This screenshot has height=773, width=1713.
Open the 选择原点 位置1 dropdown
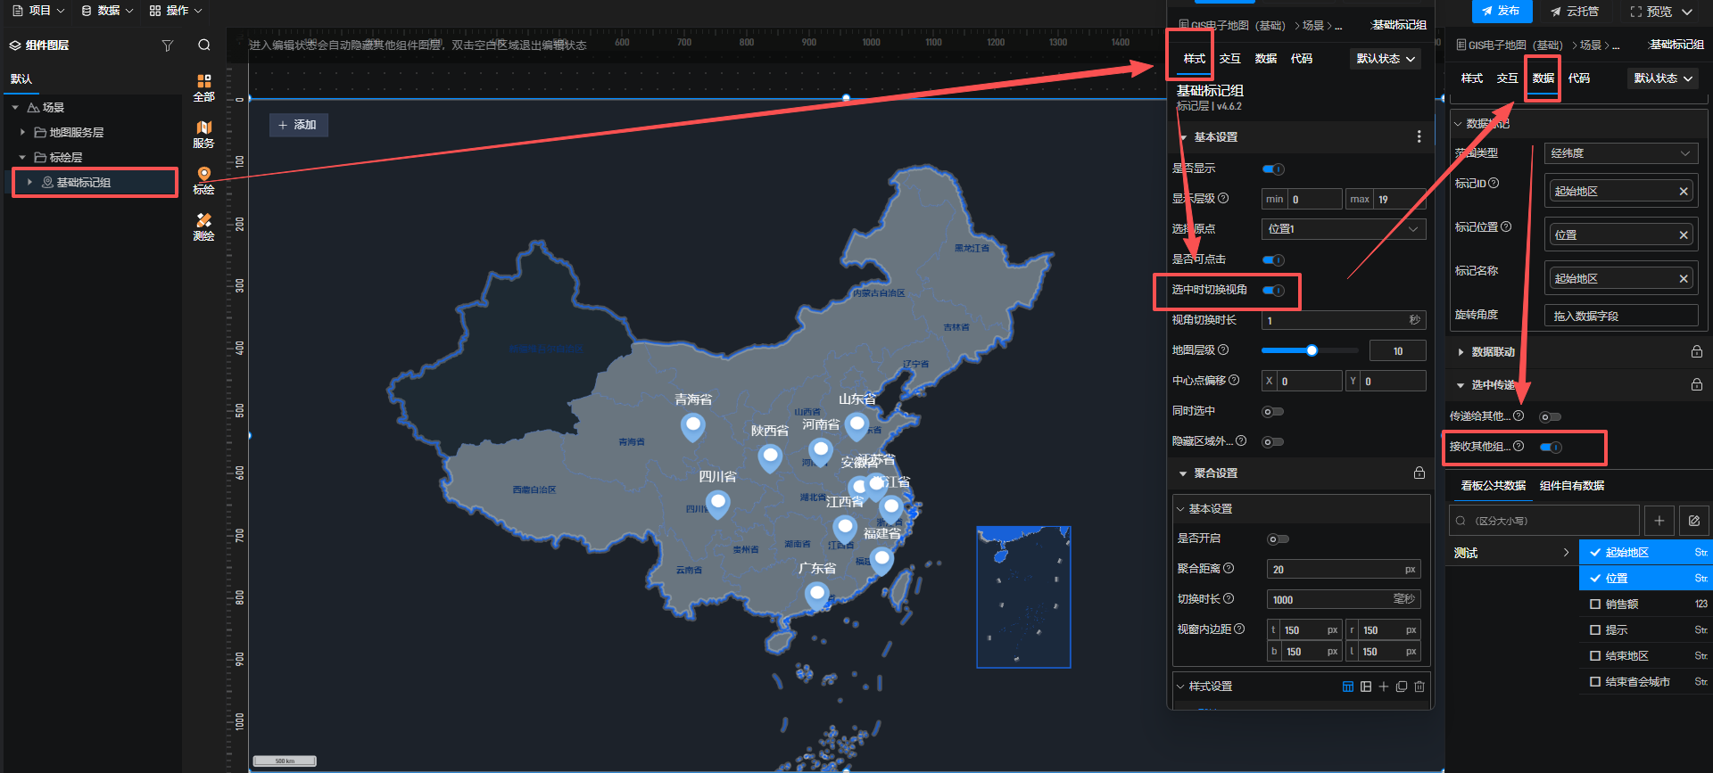point(1343,229)
